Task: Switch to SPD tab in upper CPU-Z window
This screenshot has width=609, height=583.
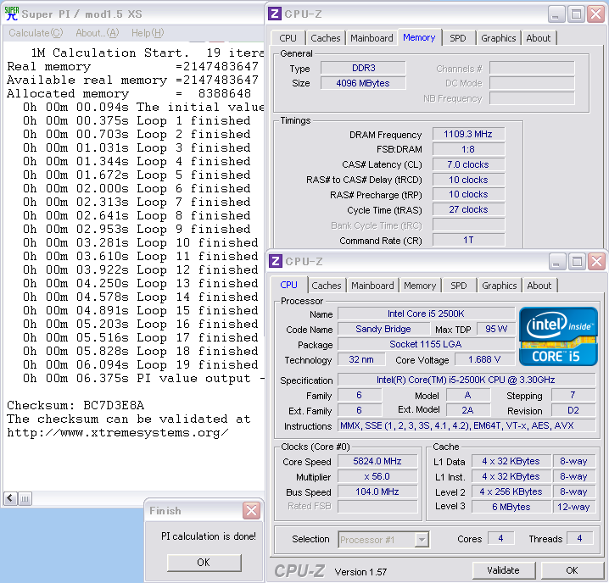Action: (458, 38)
